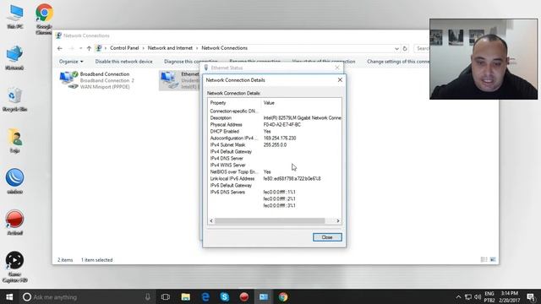The height and width of the screenshot is (304, 541).
Task: Click right arrow of horizontal scrollbar
Action: 338,220
